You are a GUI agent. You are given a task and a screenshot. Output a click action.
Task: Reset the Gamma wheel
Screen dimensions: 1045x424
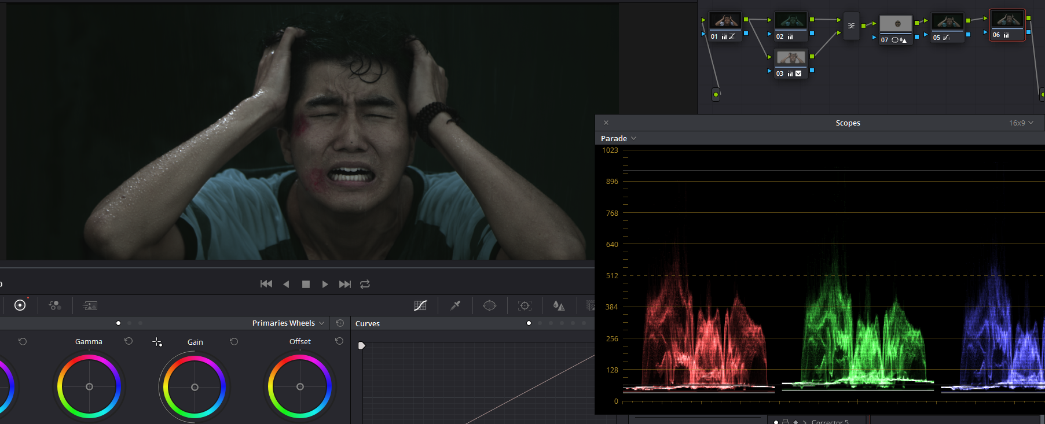point(129,341)
